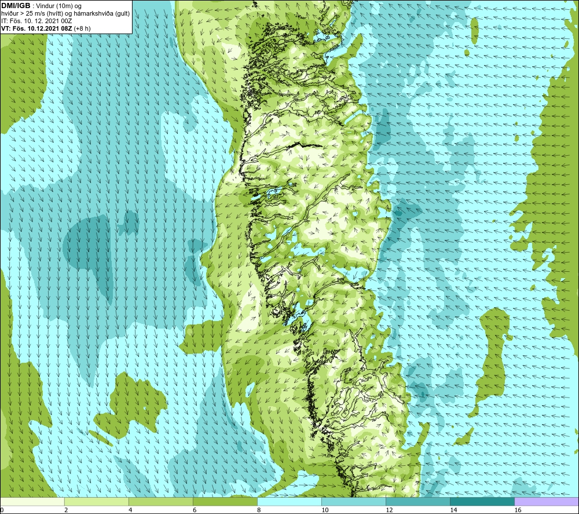This screenshot has width=579, height=514.
Task: Select the olive green 6–8 m/s swatch
Action: tap(225, 502)
